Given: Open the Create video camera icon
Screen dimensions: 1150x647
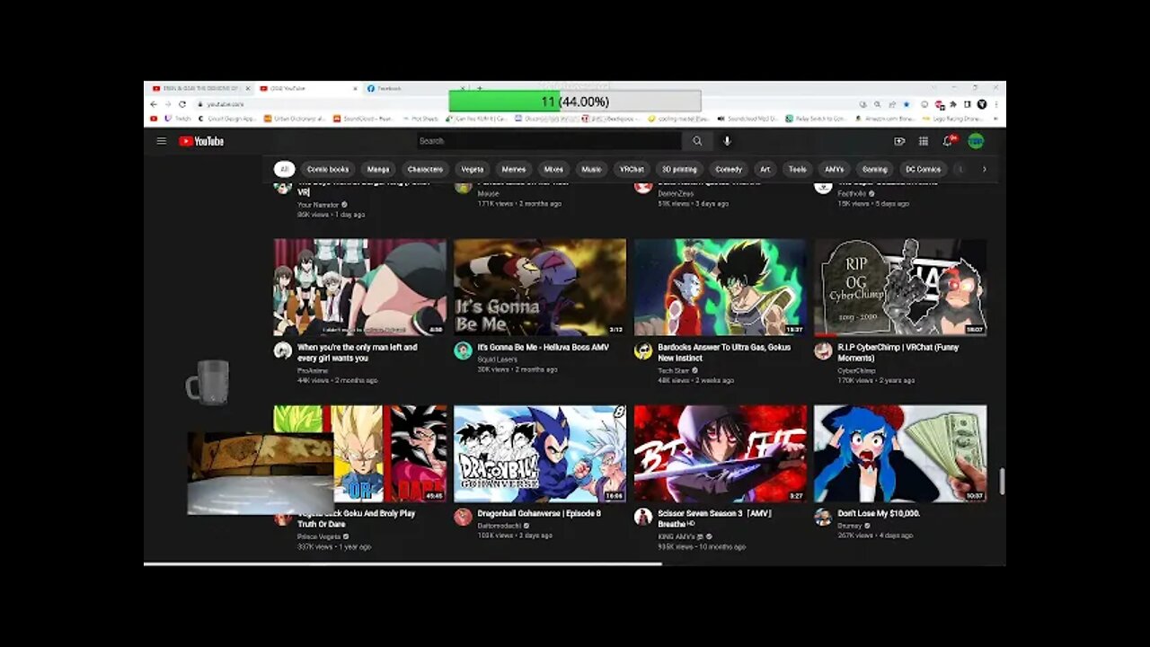Looking at the screenshot, I should click(899, 141).
